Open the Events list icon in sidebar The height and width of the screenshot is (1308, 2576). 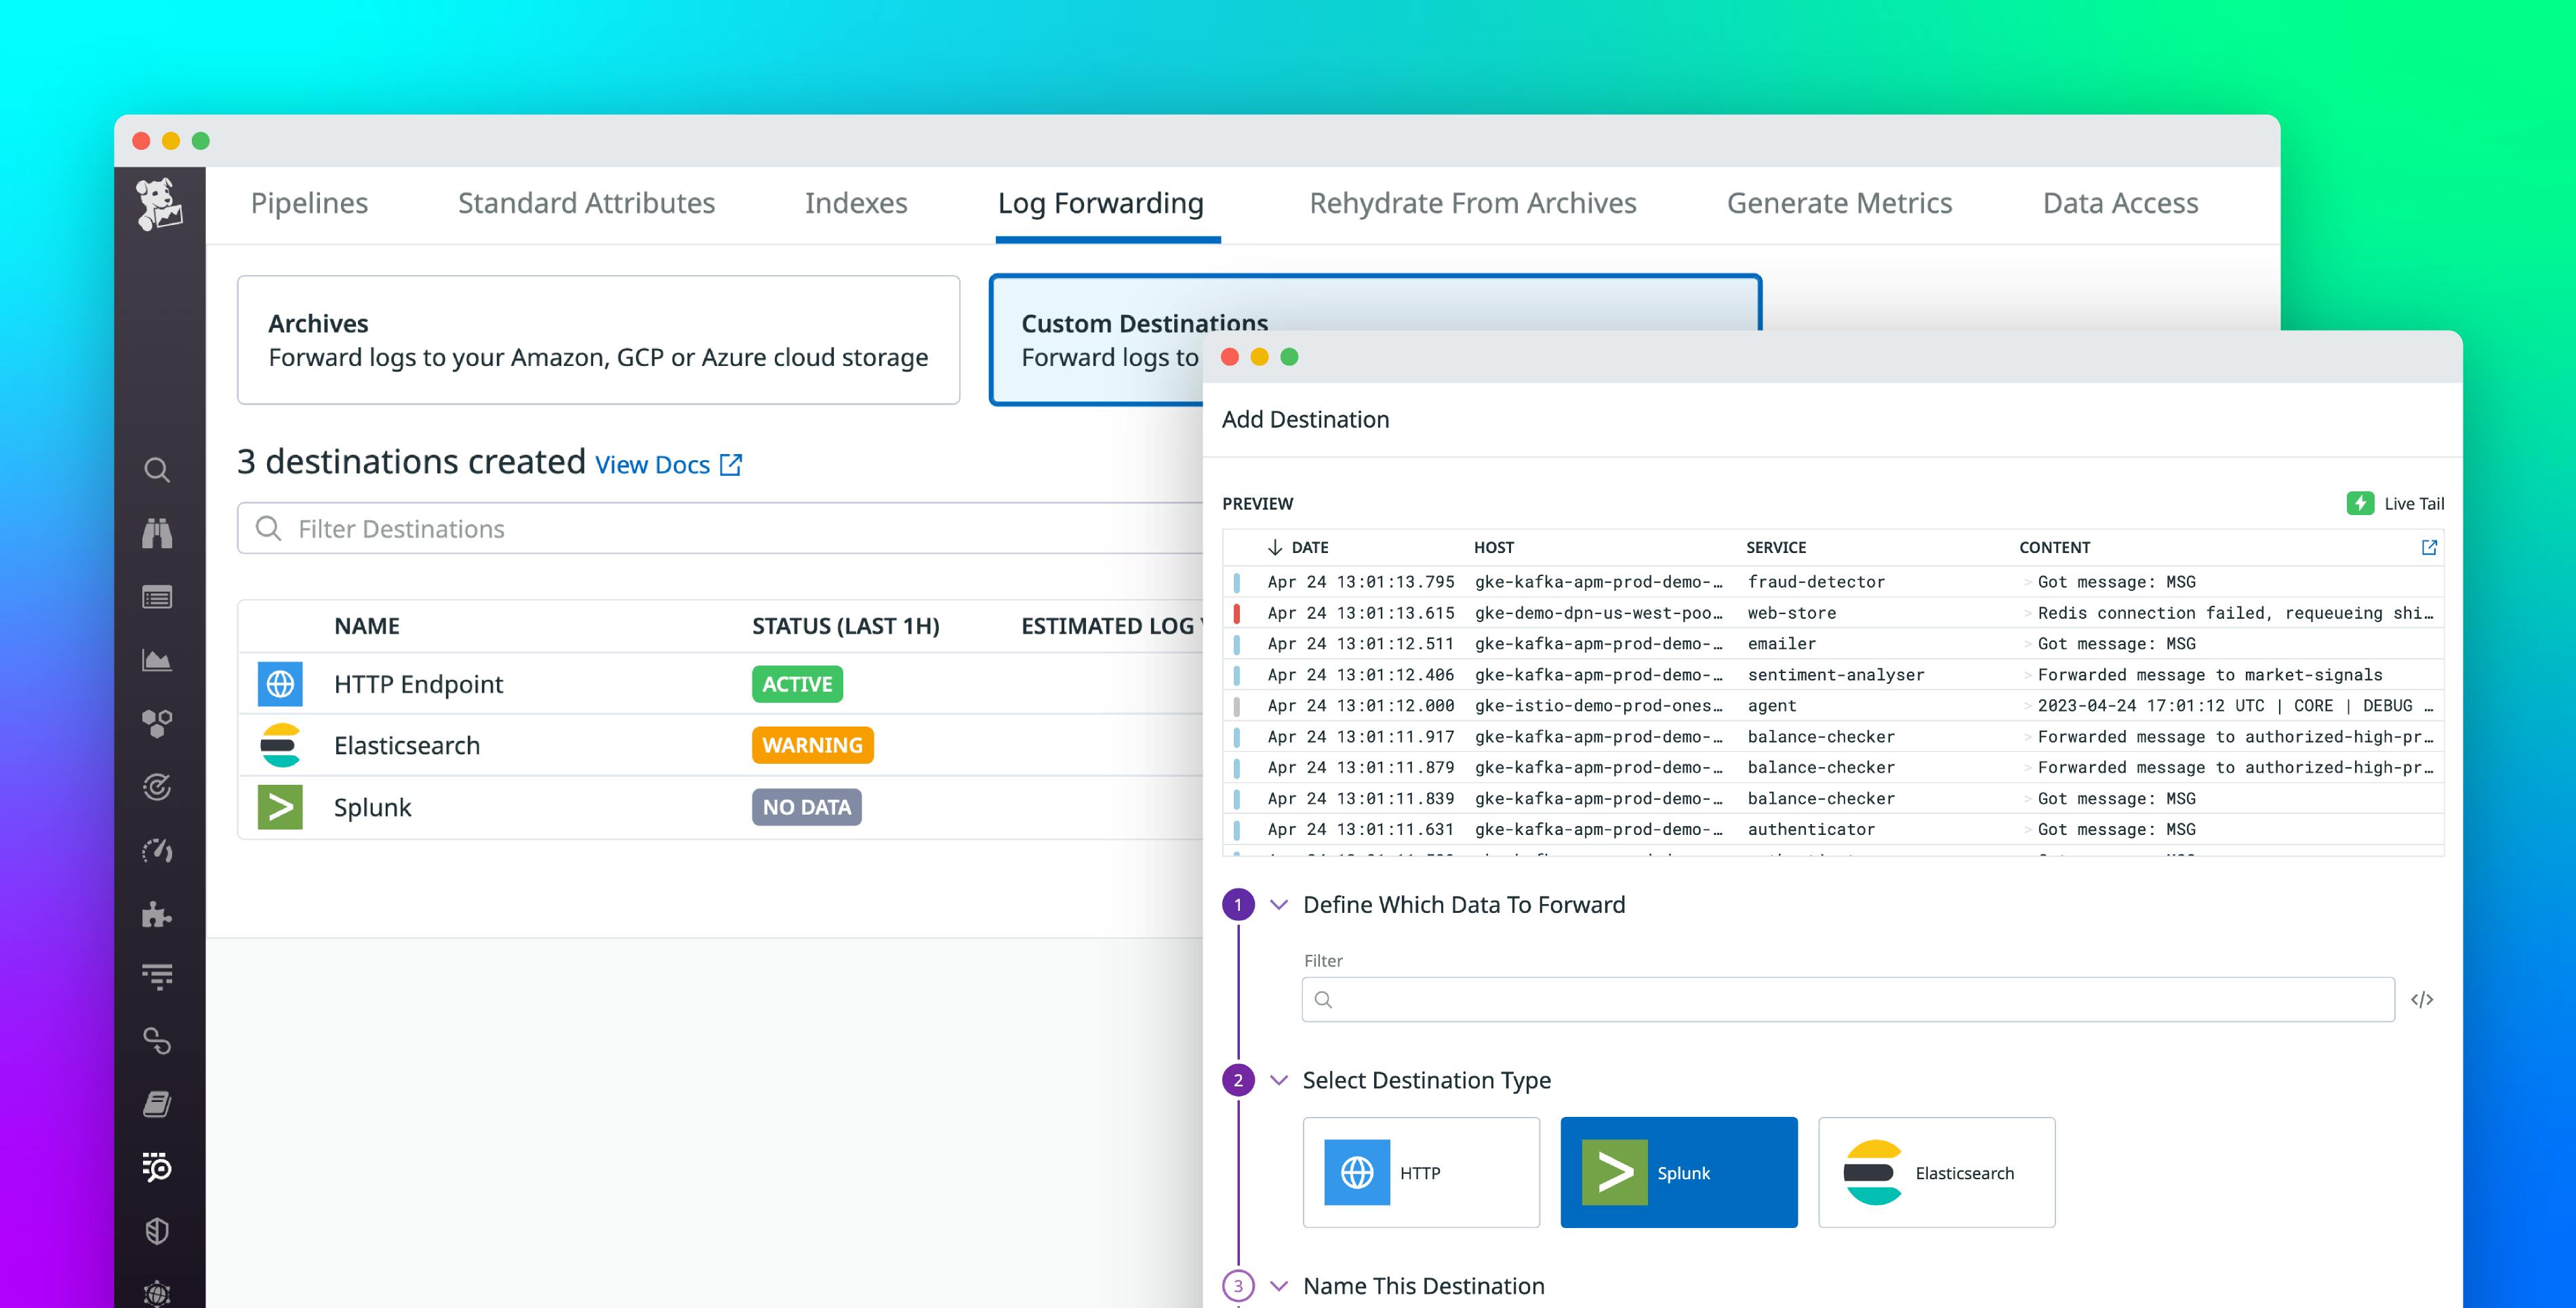click(158, 597)
